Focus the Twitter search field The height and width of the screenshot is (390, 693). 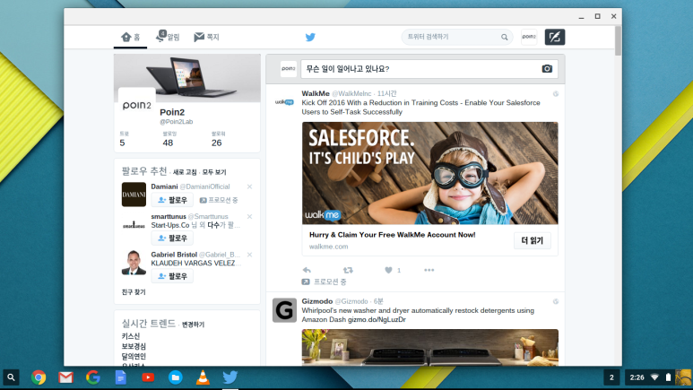pyautogui.click(x=457, y=37)
